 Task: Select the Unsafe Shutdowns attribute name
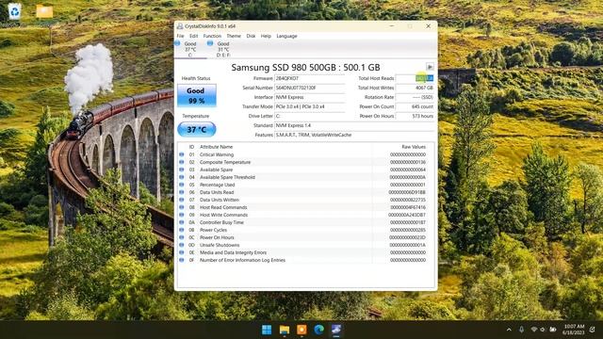coord(220,245)
